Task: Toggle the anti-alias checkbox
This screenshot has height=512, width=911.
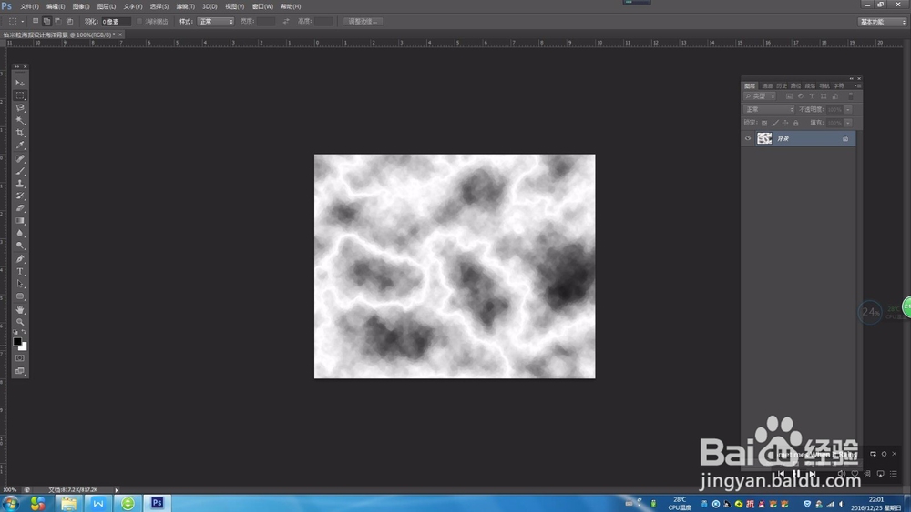Action: click(138, 22)
